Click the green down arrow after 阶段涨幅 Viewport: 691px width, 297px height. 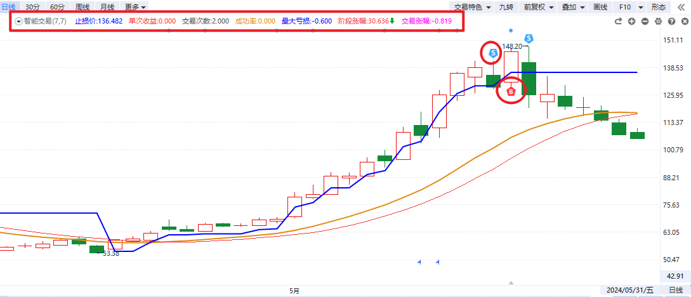[x=392, y=21]
